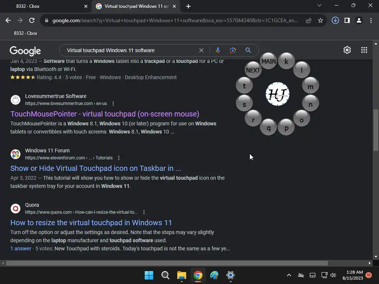
Task: Close the 8332 · Cbox tab
Action: [x=86, y=6]
